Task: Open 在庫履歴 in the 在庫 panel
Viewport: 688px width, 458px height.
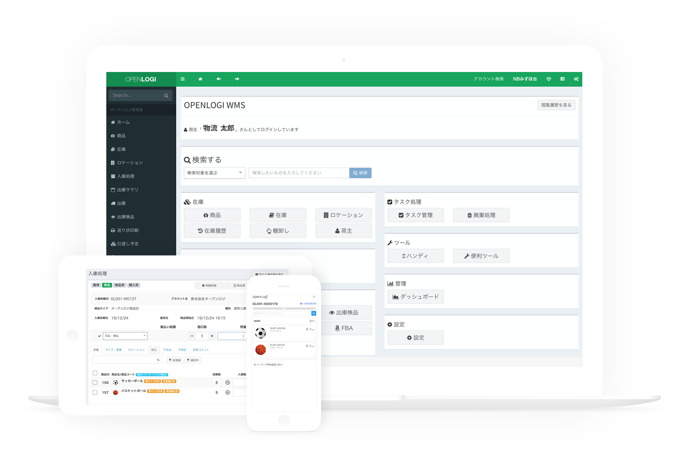Action: (x=212, y=231)
